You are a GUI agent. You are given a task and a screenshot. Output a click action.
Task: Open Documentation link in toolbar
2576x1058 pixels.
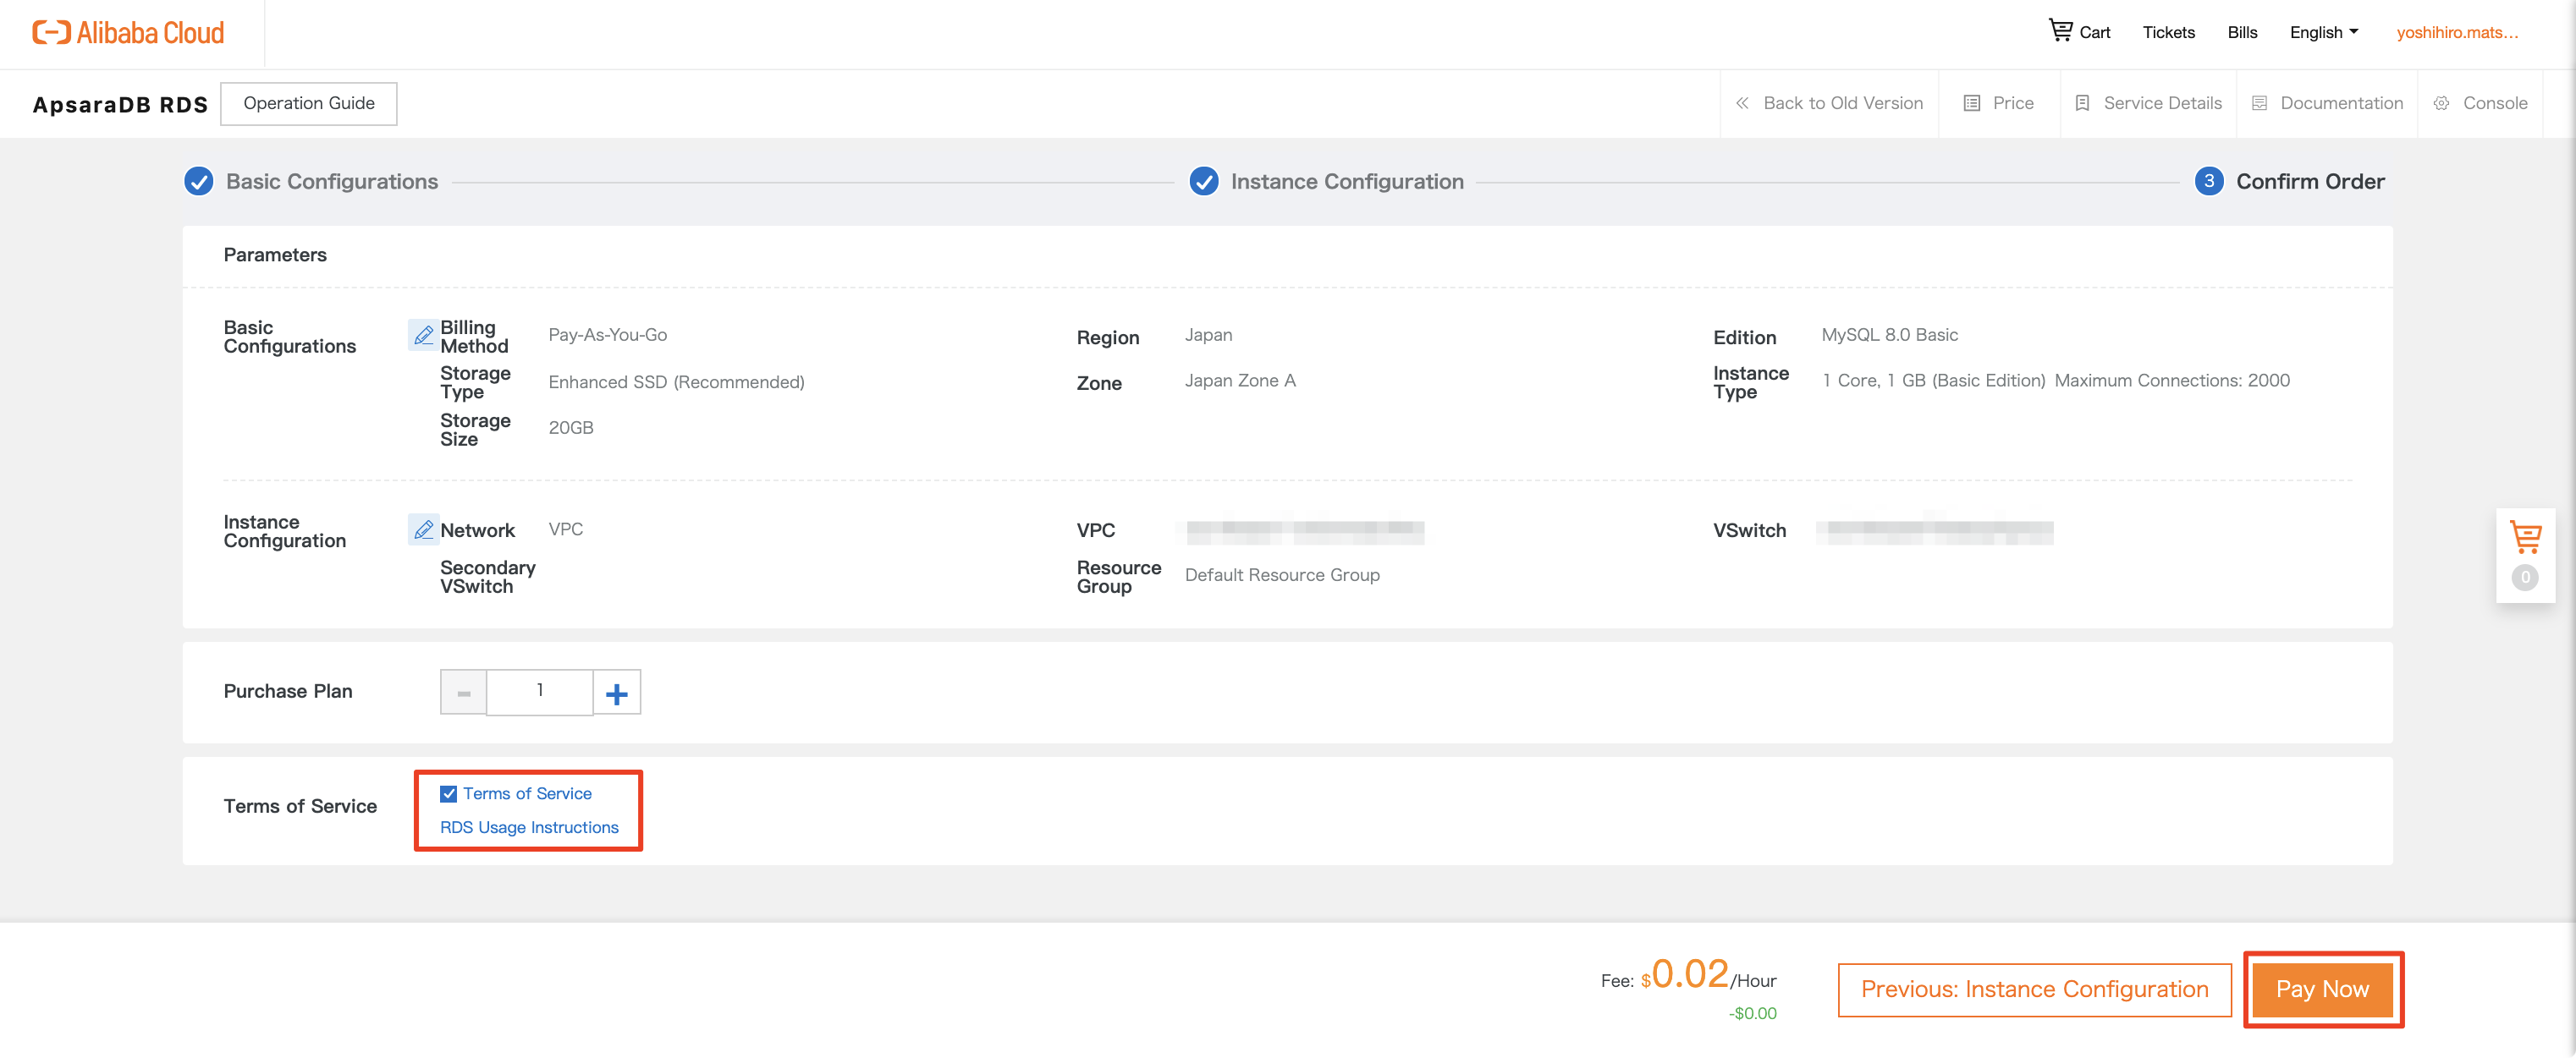point(2341,103)
